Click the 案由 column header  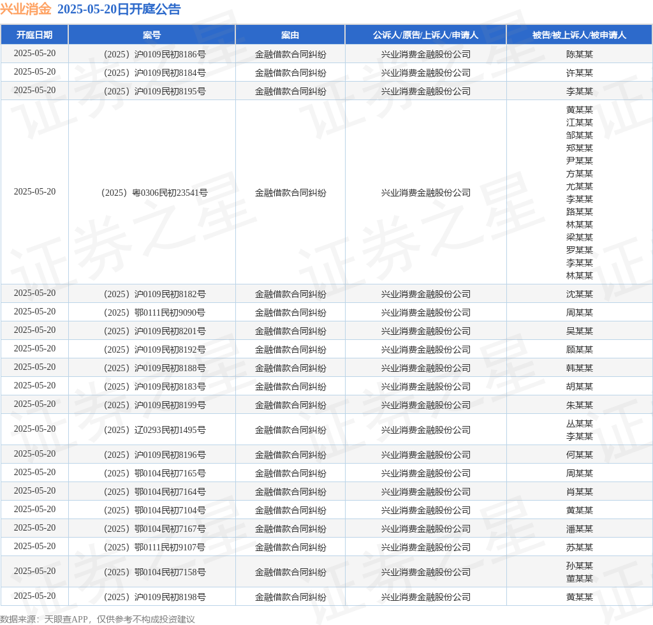click(290, 35)
